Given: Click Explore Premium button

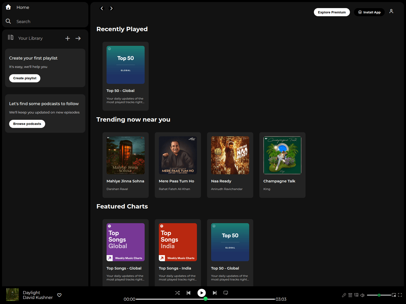Looking at the screenshot, I should [332, 12].
